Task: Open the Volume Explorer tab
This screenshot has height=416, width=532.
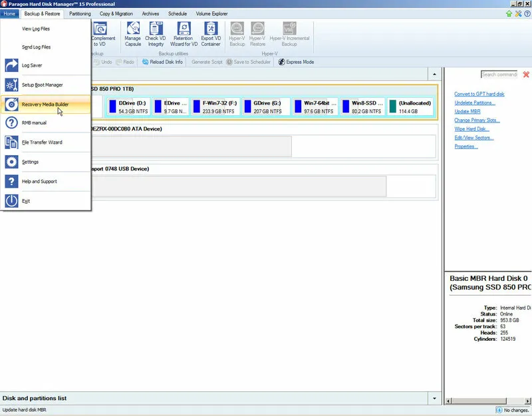Action: click(211, 14)
